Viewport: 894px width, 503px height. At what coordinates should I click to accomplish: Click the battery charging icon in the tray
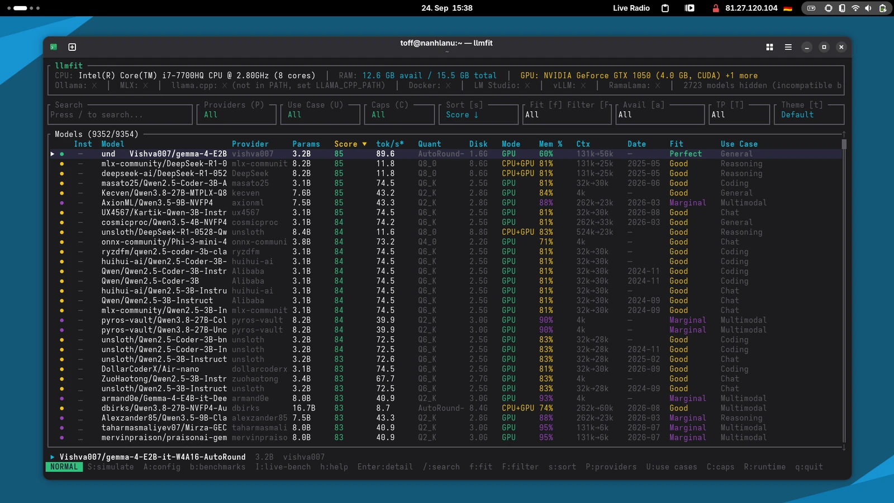(883, 8)
